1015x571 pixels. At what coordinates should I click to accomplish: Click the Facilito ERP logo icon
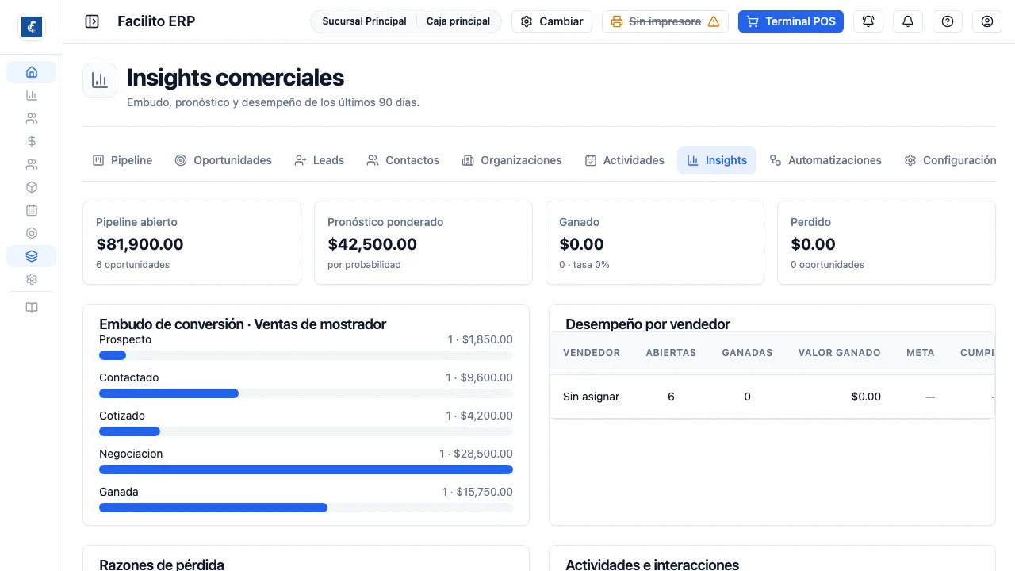pyautogui.click(x=32, y=27)
